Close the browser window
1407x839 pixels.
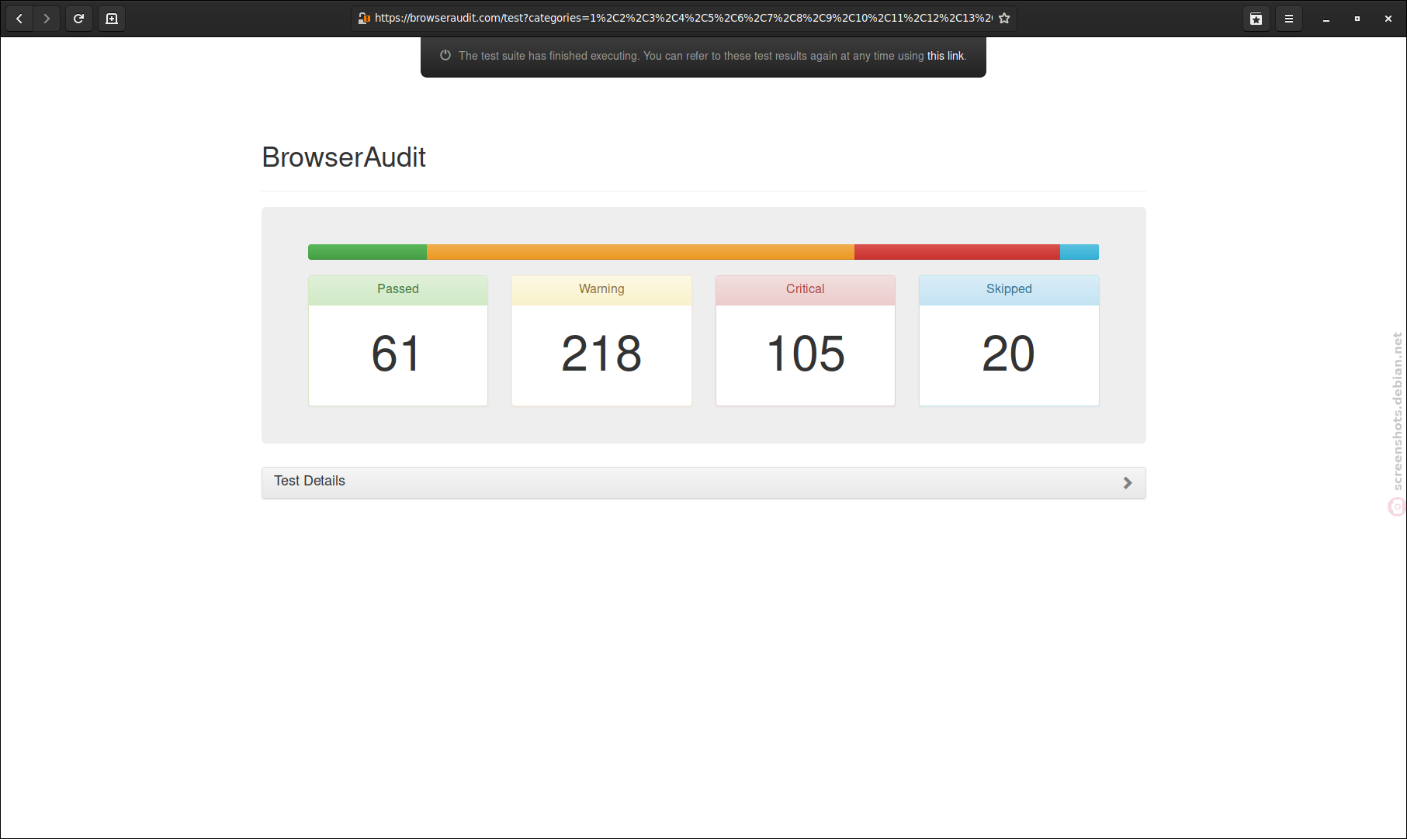click(1388, 19)
